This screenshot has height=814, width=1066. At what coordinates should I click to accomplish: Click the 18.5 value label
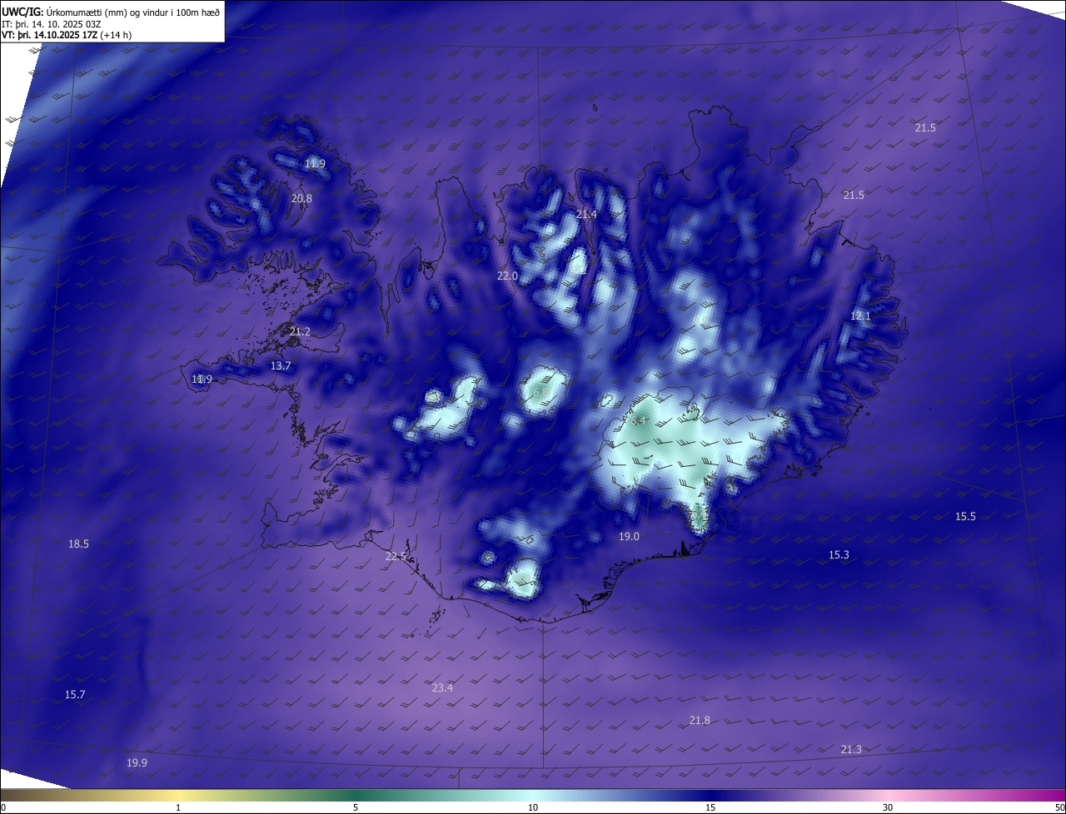78,543
